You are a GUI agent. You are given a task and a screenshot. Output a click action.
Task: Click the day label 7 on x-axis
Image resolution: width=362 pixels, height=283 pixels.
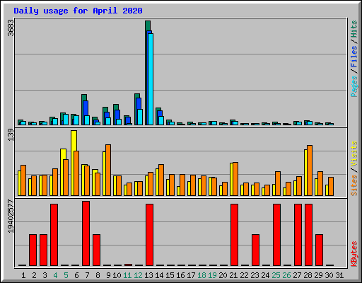coord(87,275)
